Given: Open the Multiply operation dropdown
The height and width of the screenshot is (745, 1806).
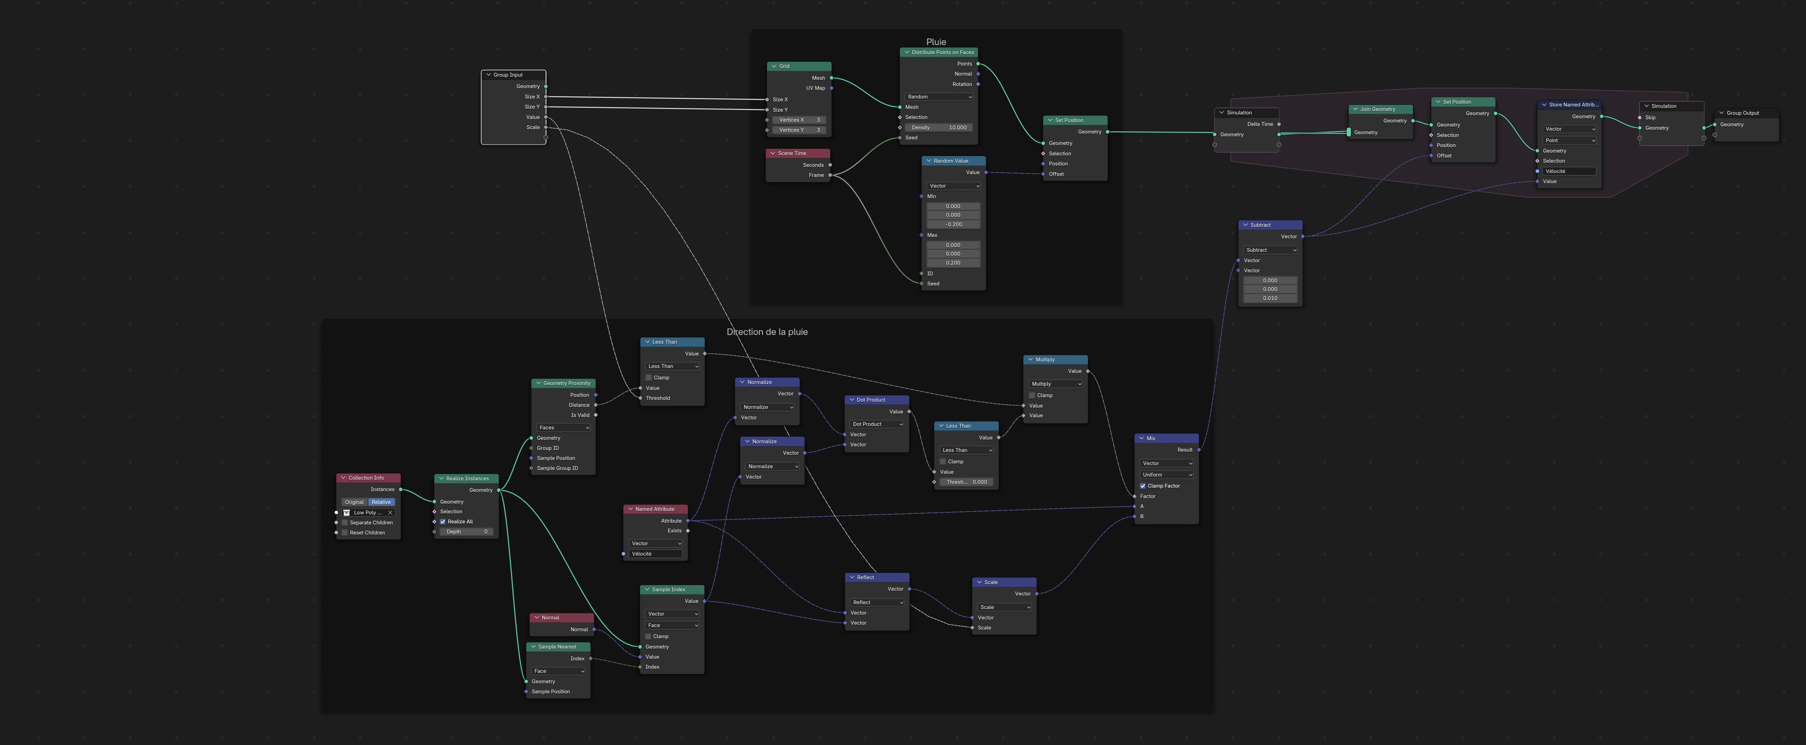Looking at the screenshot, I should click(x=1055, y=384).
